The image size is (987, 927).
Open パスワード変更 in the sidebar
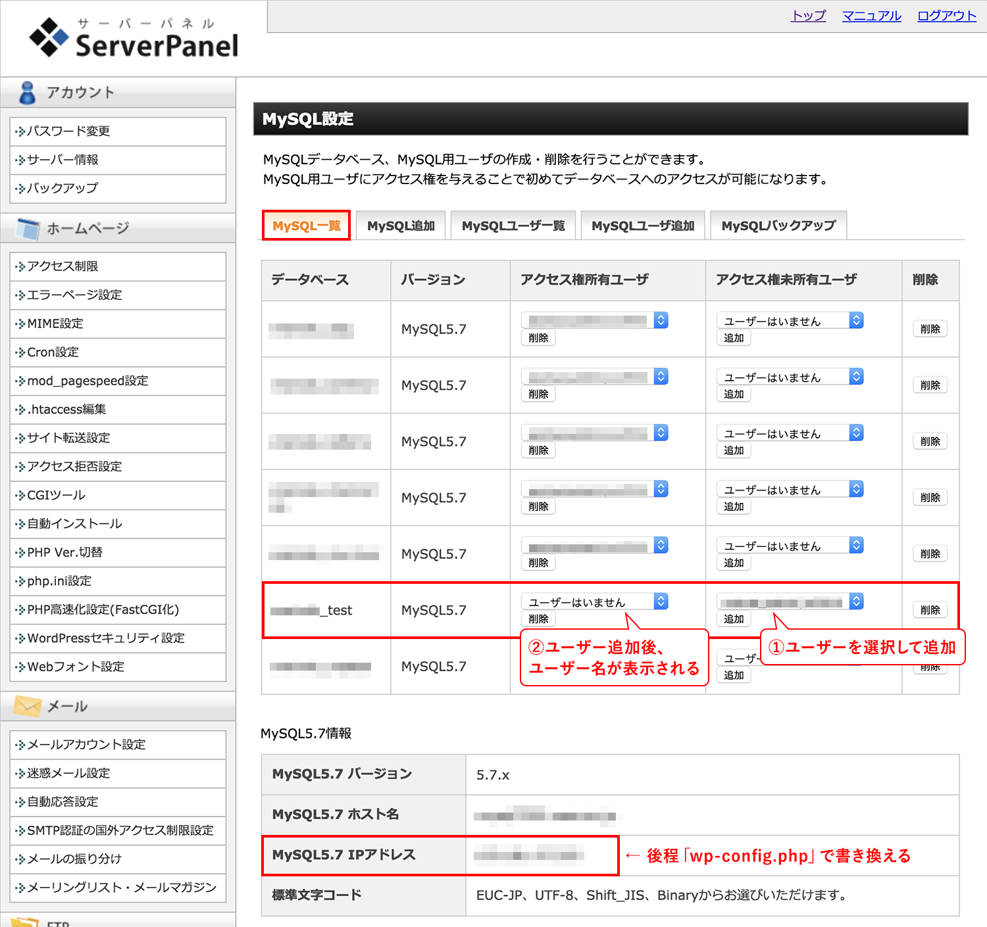click(x=118, y=131)
